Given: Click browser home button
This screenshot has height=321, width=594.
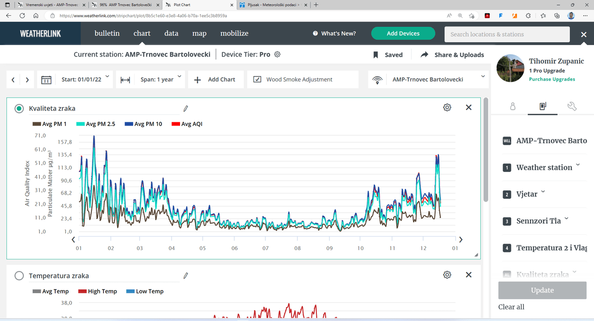Looking at the screenshot, I should (x=36, y=15).
